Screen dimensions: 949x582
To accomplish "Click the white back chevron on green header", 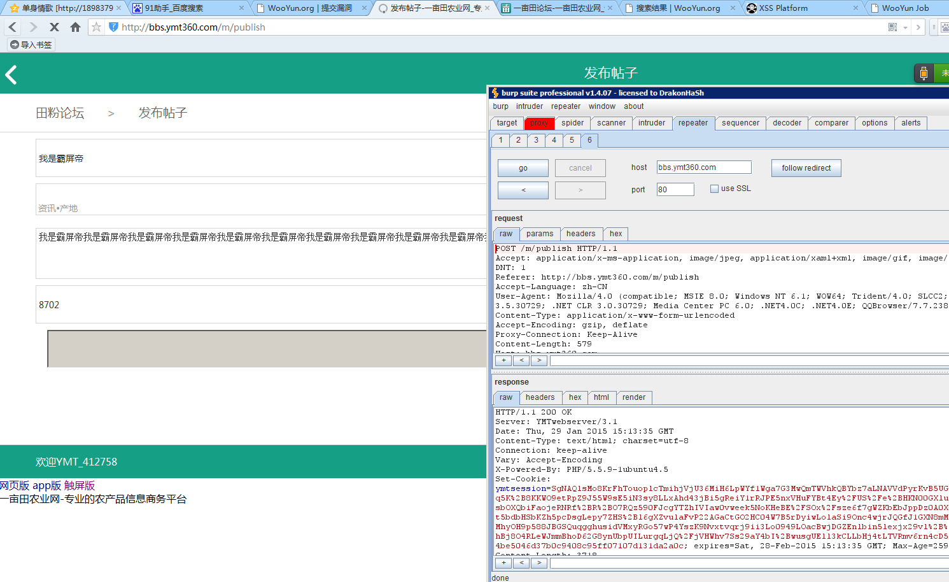I will [x=11, y=75].
